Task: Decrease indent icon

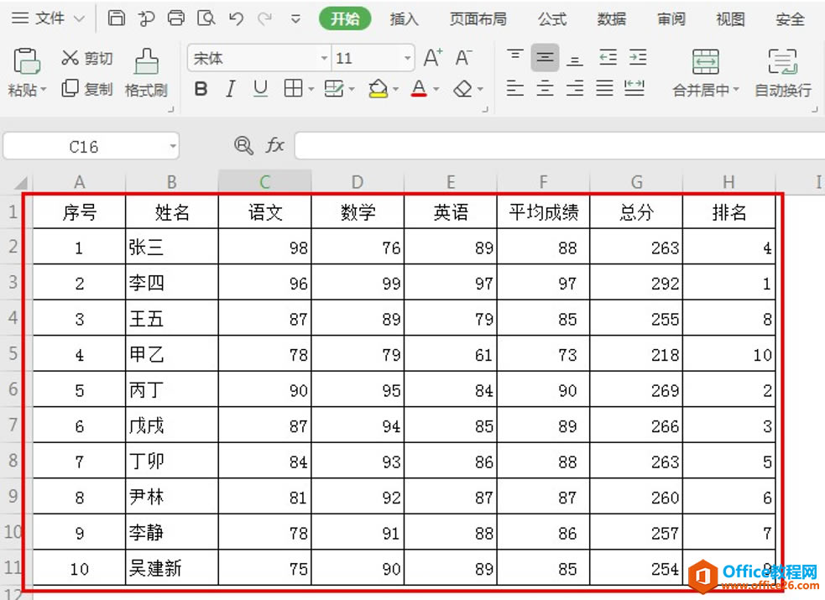Action: tap(608, 57)
